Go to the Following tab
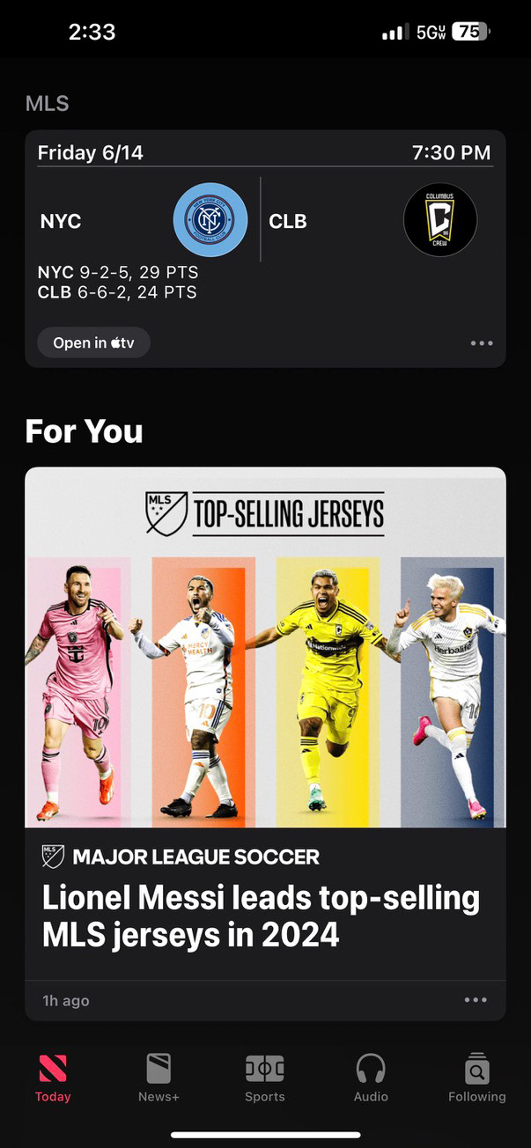 point(477,1078)
